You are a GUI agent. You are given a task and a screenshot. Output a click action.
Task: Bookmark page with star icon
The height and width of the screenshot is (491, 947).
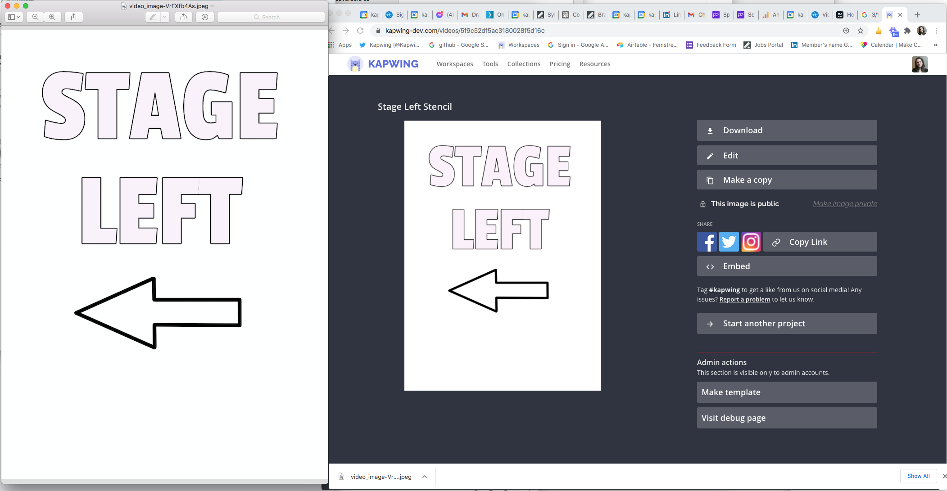[861, 31]
